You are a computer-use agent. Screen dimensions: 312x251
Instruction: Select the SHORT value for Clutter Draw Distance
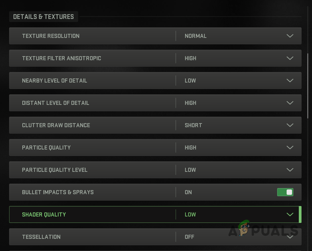pyautogui.click(x=193, y=125)
